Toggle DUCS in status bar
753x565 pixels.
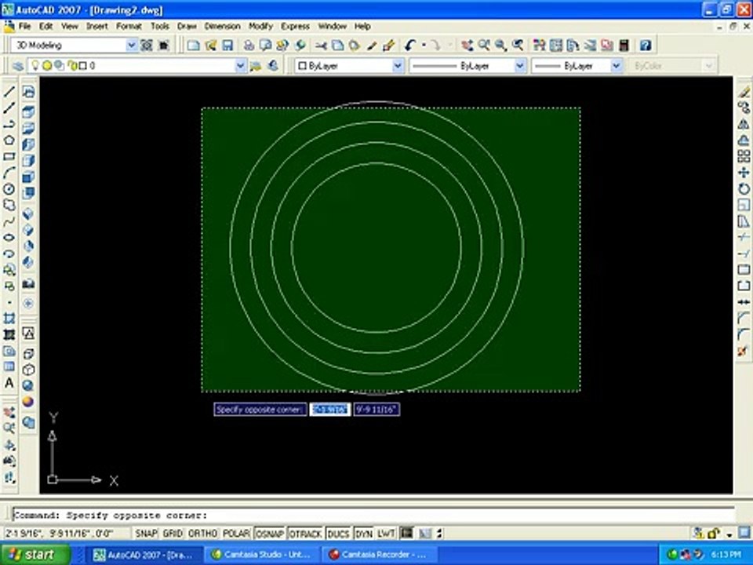(339, 534)
